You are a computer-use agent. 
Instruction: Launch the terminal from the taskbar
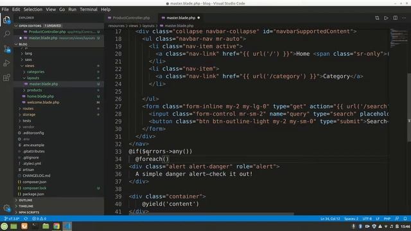[35, 226]
